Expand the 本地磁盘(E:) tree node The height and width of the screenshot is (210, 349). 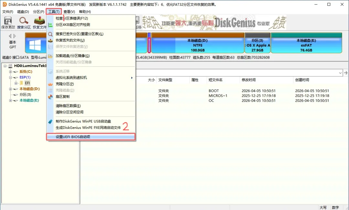pyautogui.click(x=10, y=101)
